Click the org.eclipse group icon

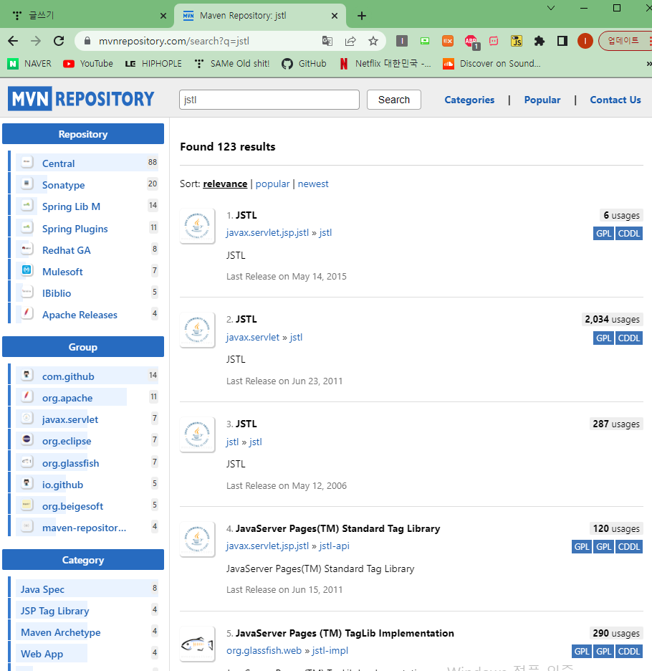pos(27,439)
